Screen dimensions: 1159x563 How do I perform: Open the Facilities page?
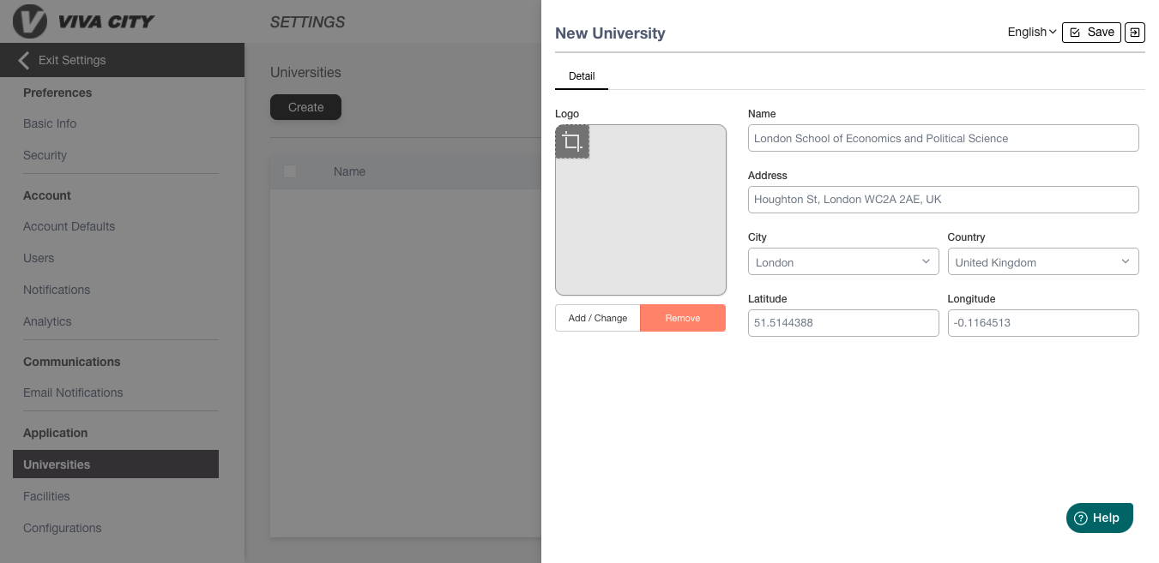(x=46, y=496)
